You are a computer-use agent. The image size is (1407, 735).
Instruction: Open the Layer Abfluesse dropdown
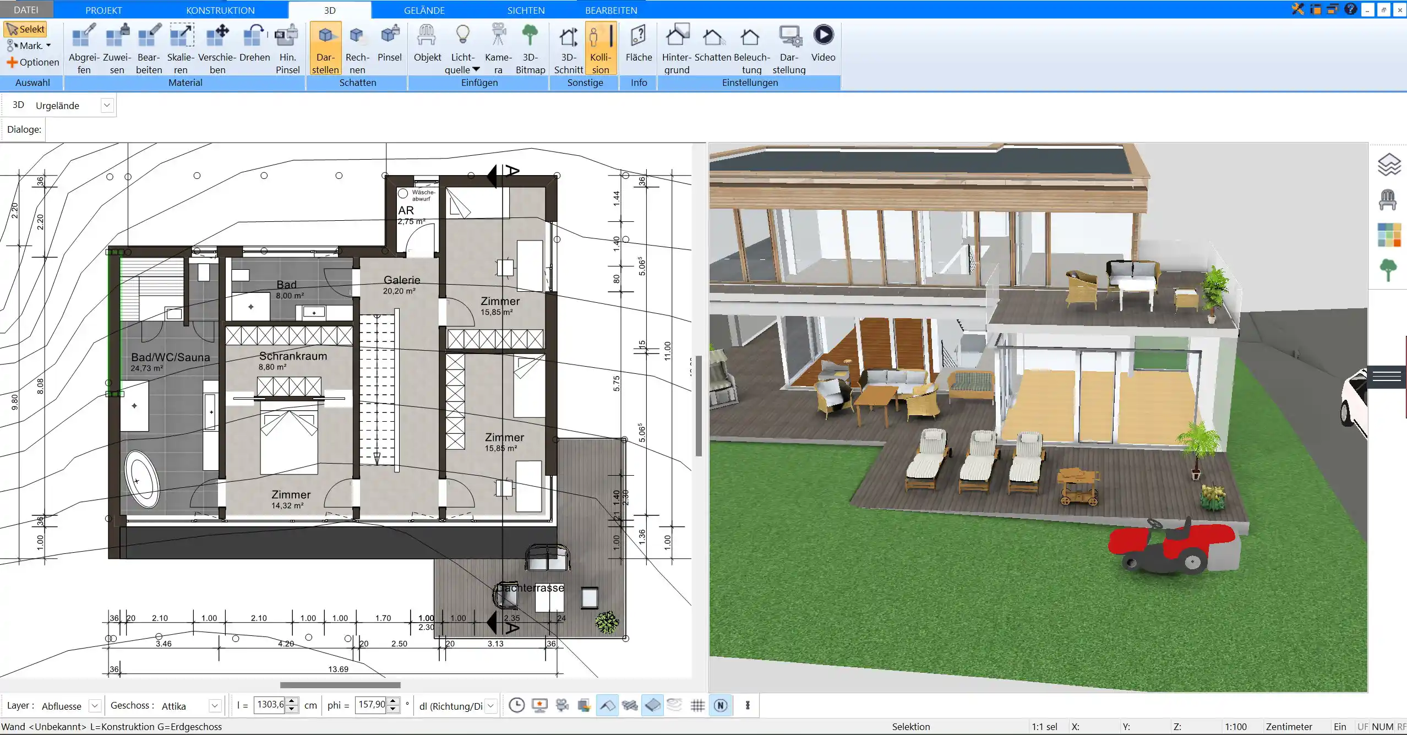click(95, 706)
